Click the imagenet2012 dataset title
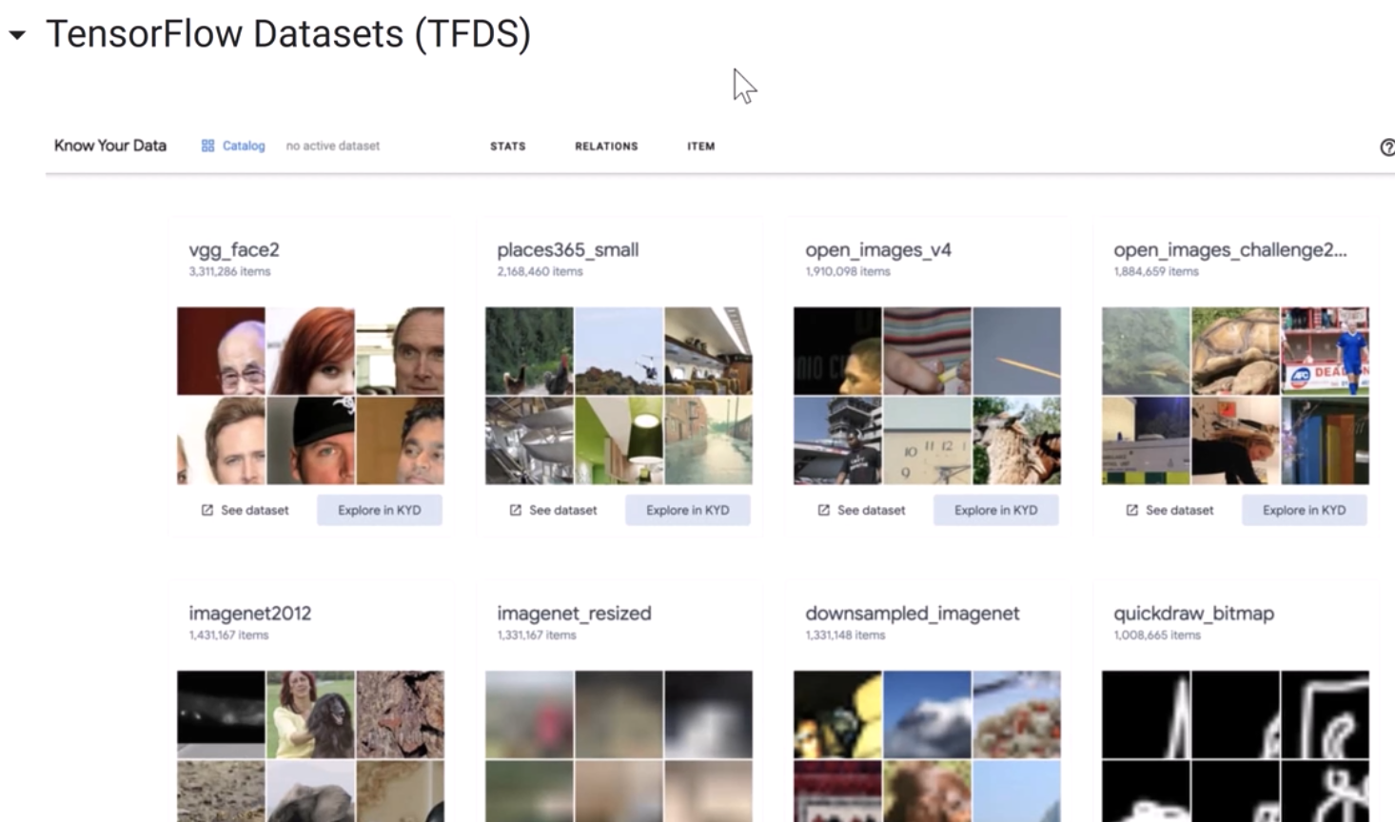Image resolution: width=1395 pixels, height=822 pixels. (x=249, y=614)
